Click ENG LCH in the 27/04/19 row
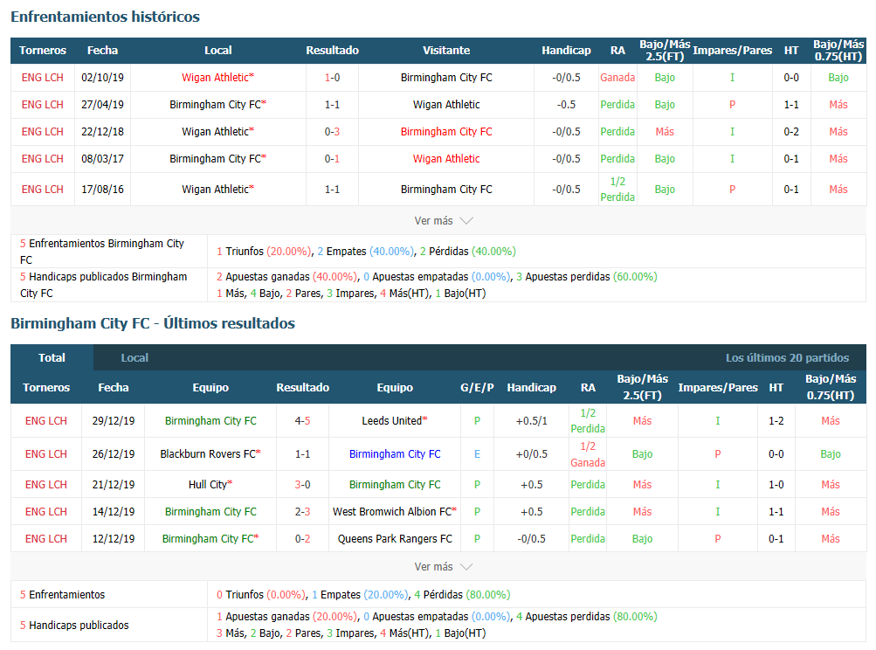 tap(43, 105)
